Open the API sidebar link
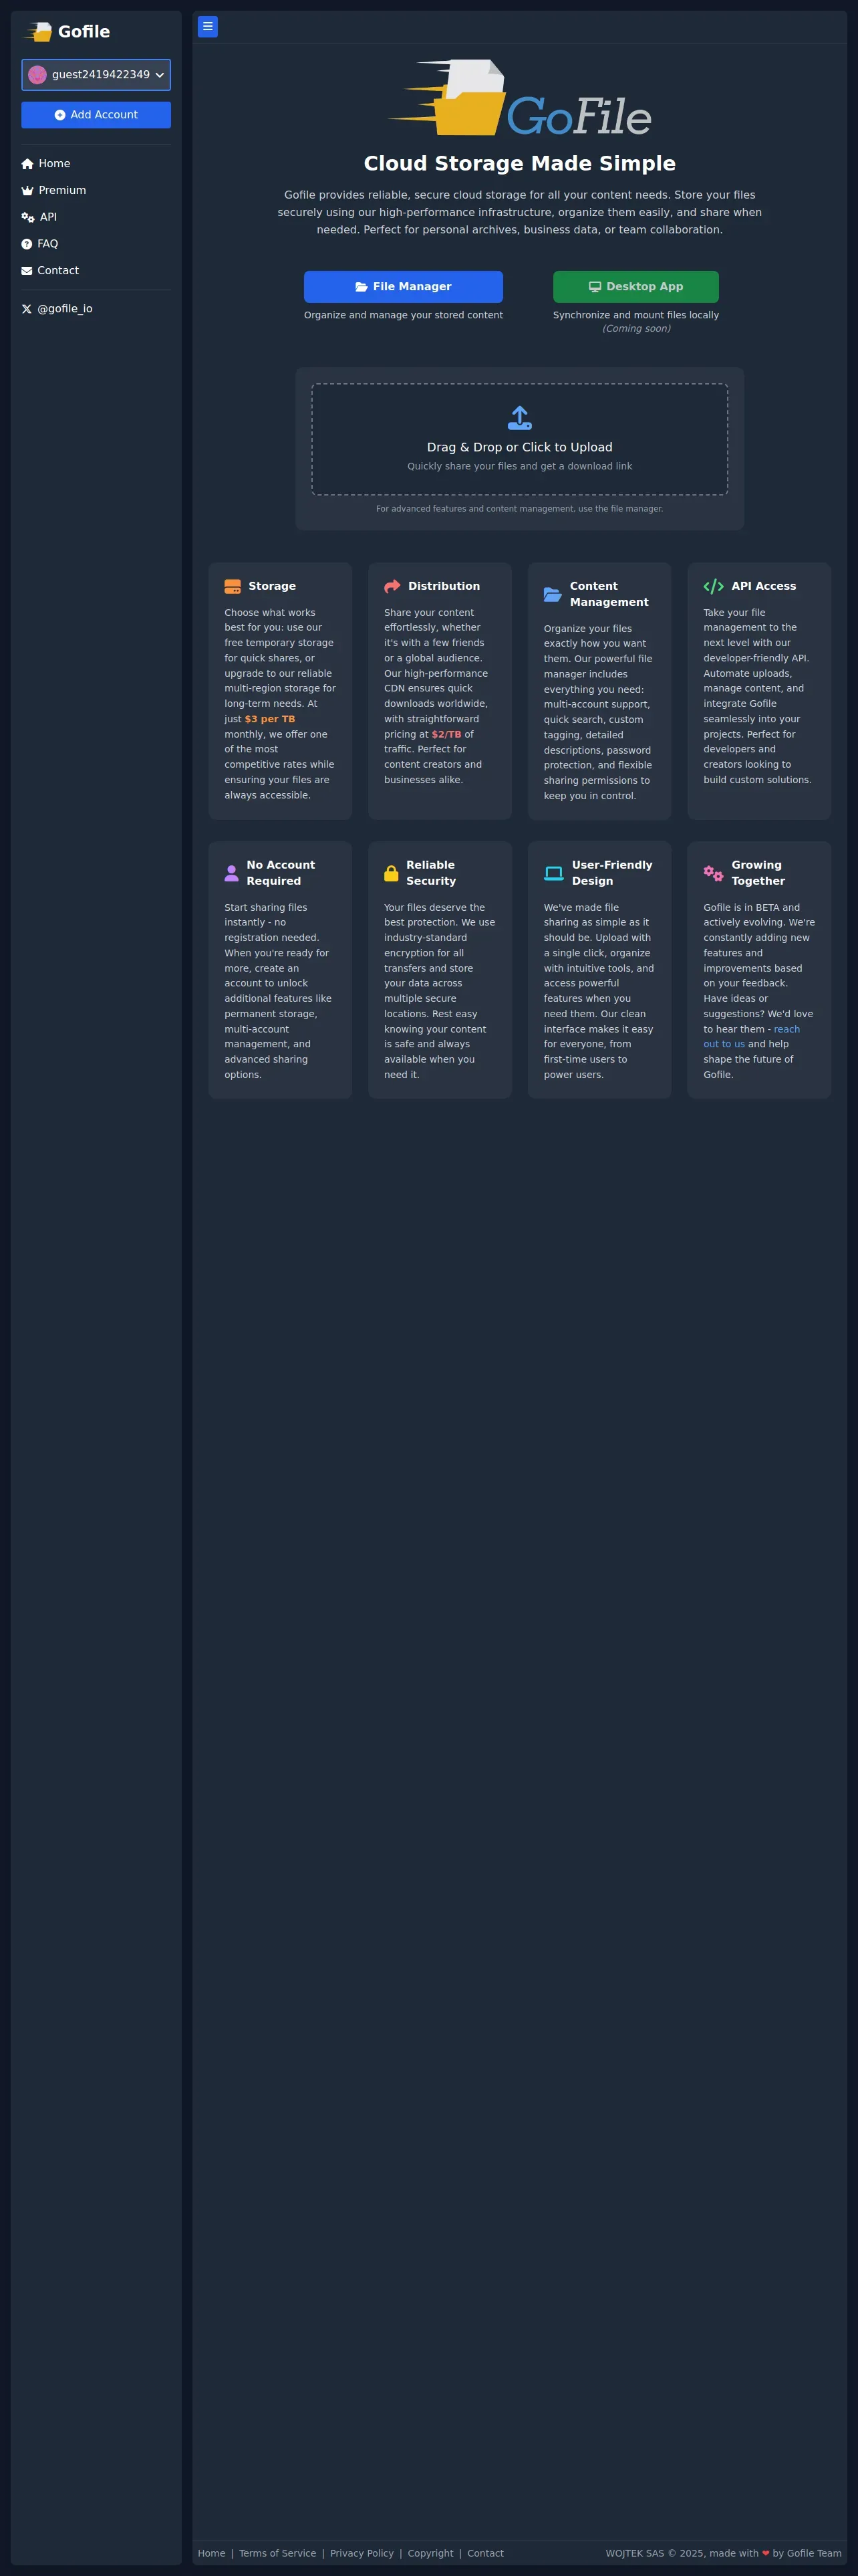 pos(39,217)
